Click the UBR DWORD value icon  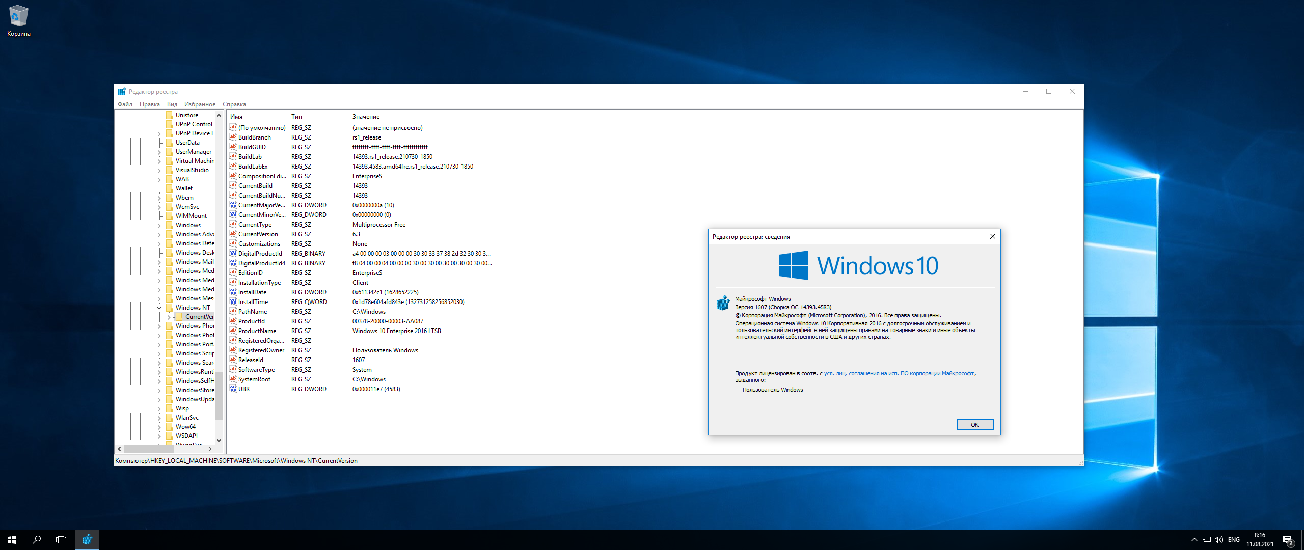click(233, 389)
